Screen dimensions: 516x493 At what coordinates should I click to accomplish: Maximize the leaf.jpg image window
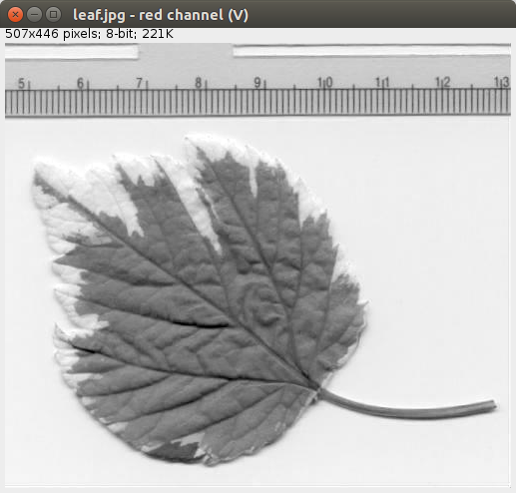(53, 14)
